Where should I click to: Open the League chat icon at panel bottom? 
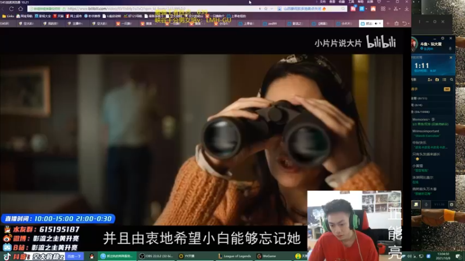tap(416, 204)
